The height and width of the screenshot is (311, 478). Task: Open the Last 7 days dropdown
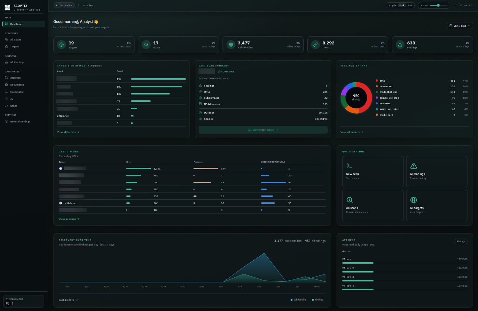460,26
